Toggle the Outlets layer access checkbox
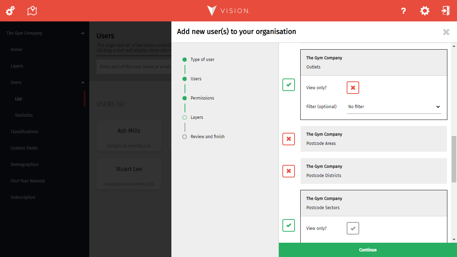The image size is (457, 257). [288, 85]
